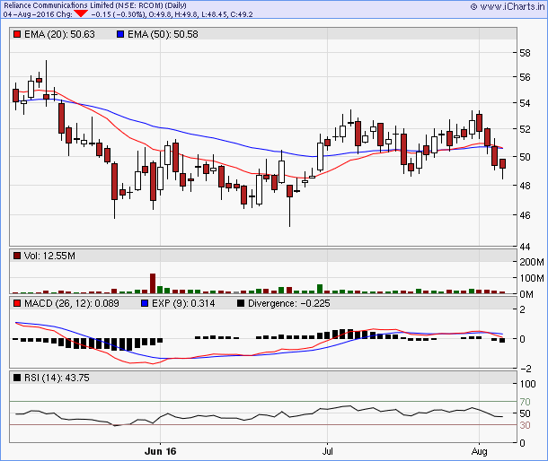Click the RSI 70 overbought level label

(525, 402)
